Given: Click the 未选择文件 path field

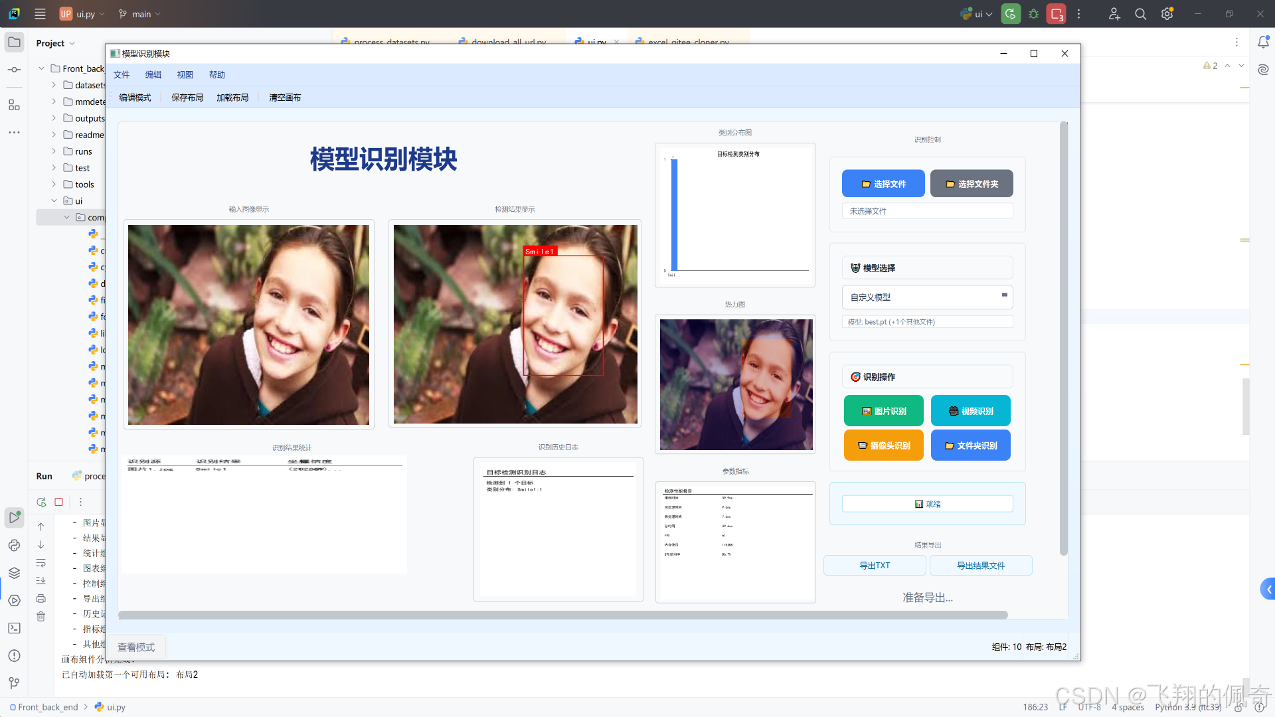Looking at the screenshot, I should click(x=927, y=211).
